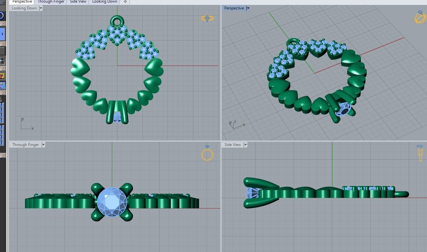Click the ring orientation icon in Side View viewport

(x=420, y=153)
